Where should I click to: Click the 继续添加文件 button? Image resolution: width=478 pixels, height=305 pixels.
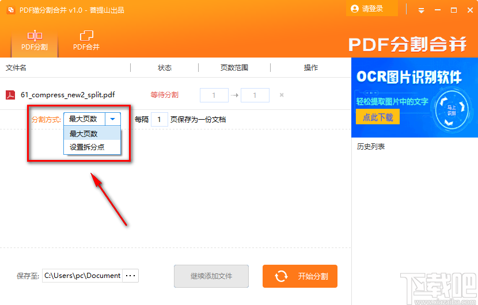(x=211, y=276)
